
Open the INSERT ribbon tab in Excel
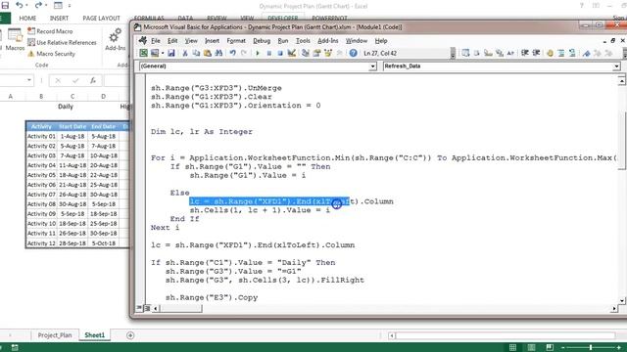click(59, 19)
